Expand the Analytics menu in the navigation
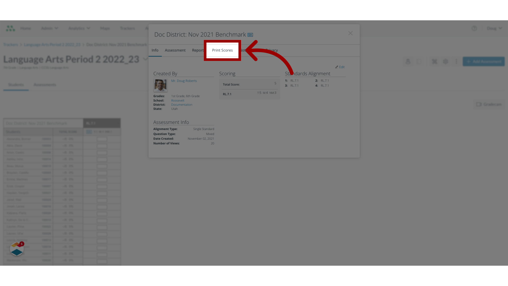 (x=79, y=28)
